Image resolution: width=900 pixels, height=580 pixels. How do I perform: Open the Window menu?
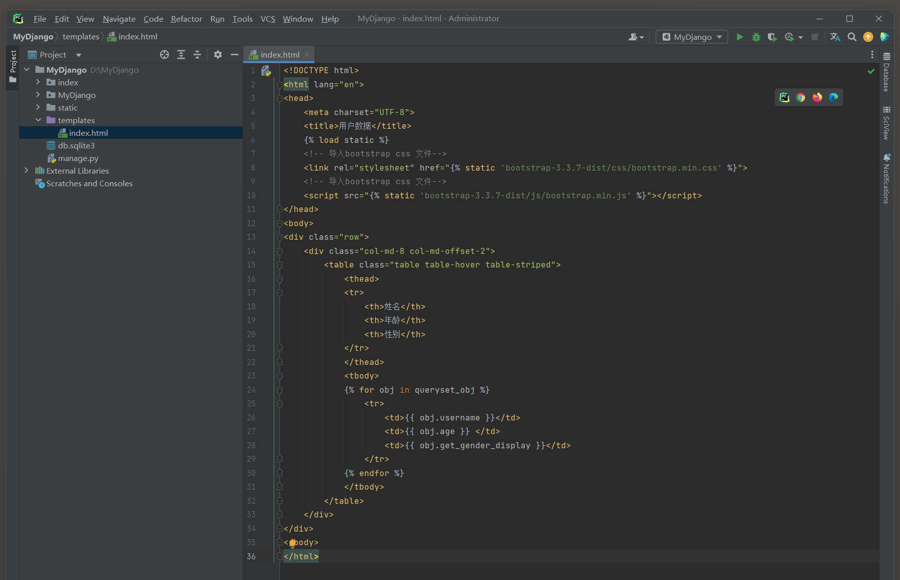point(298,19)
